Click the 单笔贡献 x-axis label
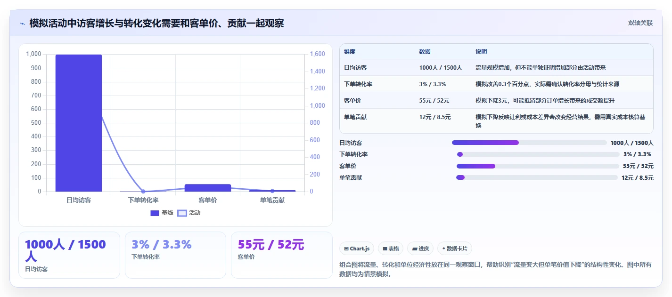The image size is (672, 297). [272, 200]
